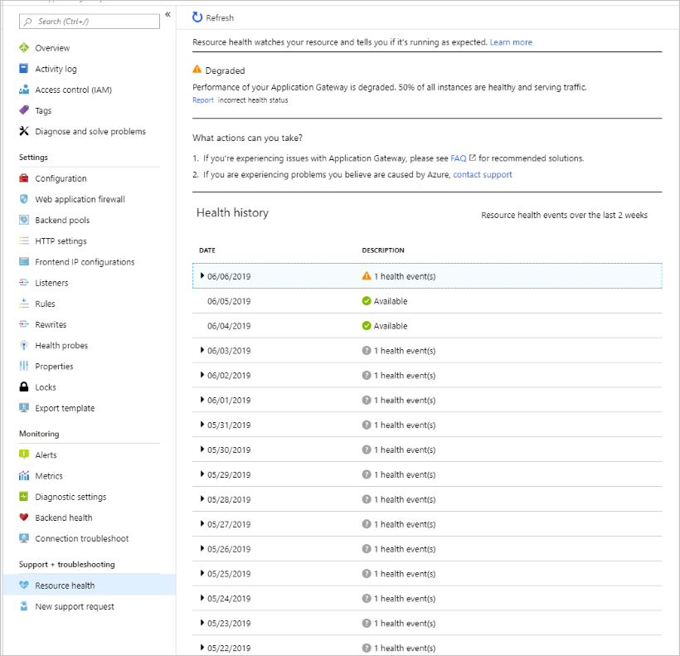
Task: Expand the 06/03/2019 health history entry
Action: point(202,350)
